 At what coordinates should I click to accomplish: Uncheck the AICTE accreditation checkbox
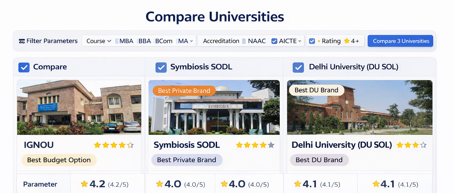[274, 41]
